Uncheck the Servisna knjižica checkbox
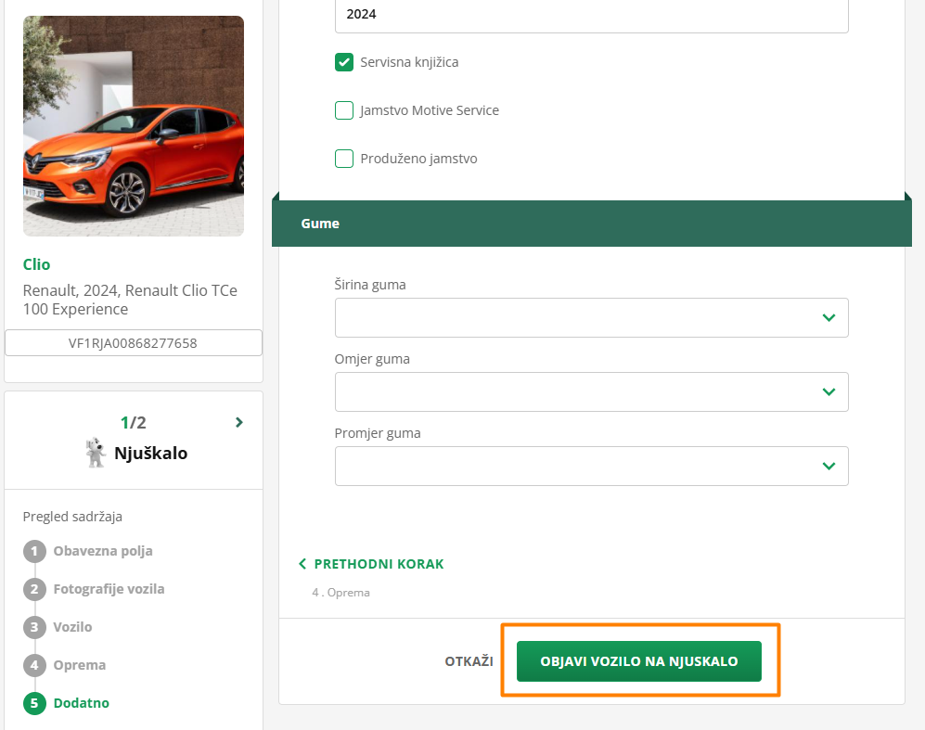925x730 pixels. coord(344,62)
